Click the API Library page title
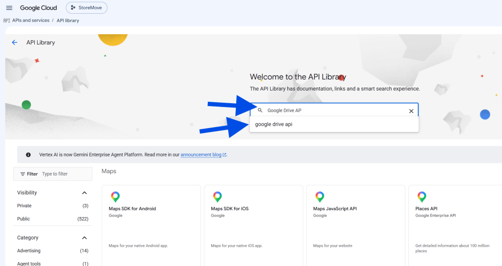Viewport: 502px width, 266px height. click(x=41, y=43)
